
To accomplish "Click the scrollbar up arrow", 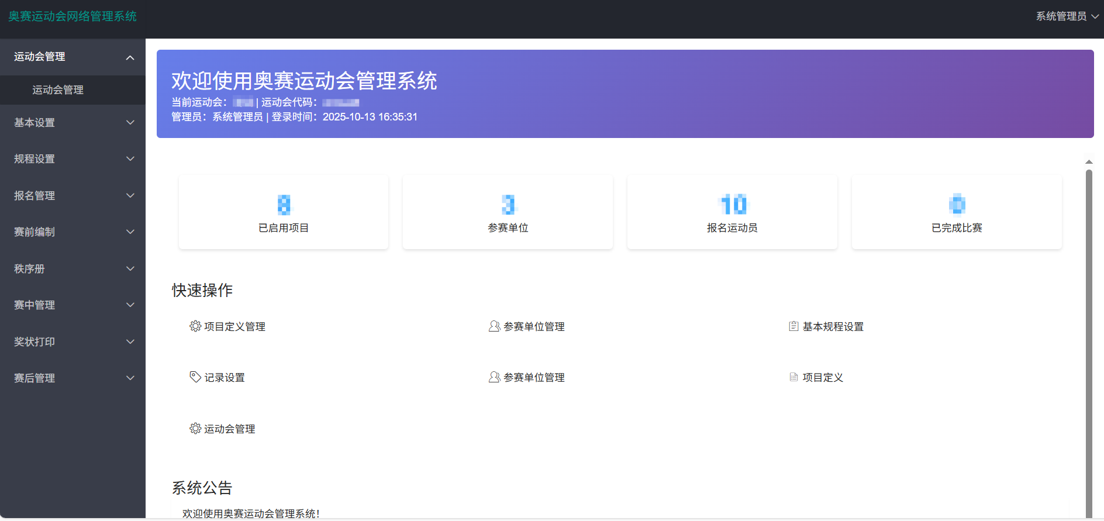I will point(1089,162).
